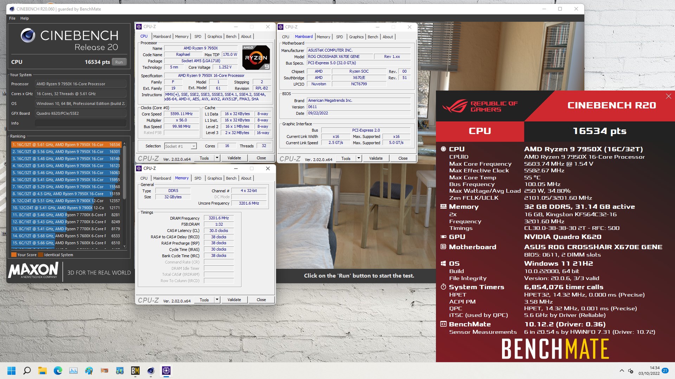This screenshot has width=675, height=379.
Task: Open the Windows Start menu
Action: pyautogui.click(x=11, y=371)
